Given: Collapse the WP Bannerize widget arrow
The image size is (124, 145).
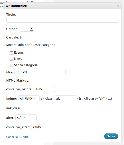Looking at the screenshot, I should tap(118, 6).
